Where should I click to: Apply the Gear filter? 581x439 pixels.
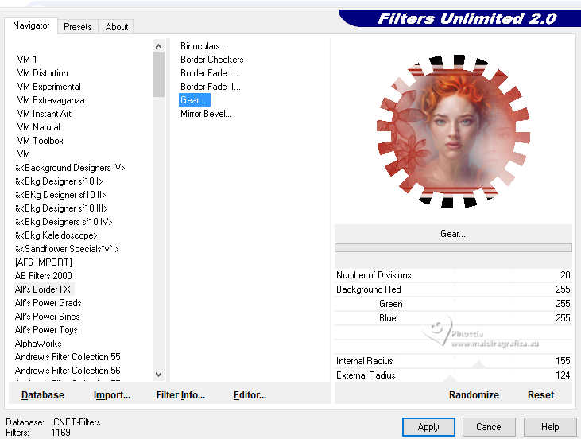coord(428,427)
